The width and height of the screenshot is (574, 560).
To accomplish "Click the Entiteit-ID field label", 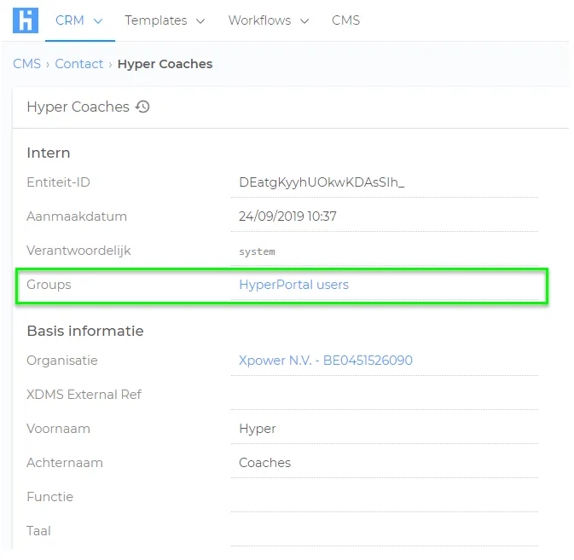I will click(x=59, y=182).
